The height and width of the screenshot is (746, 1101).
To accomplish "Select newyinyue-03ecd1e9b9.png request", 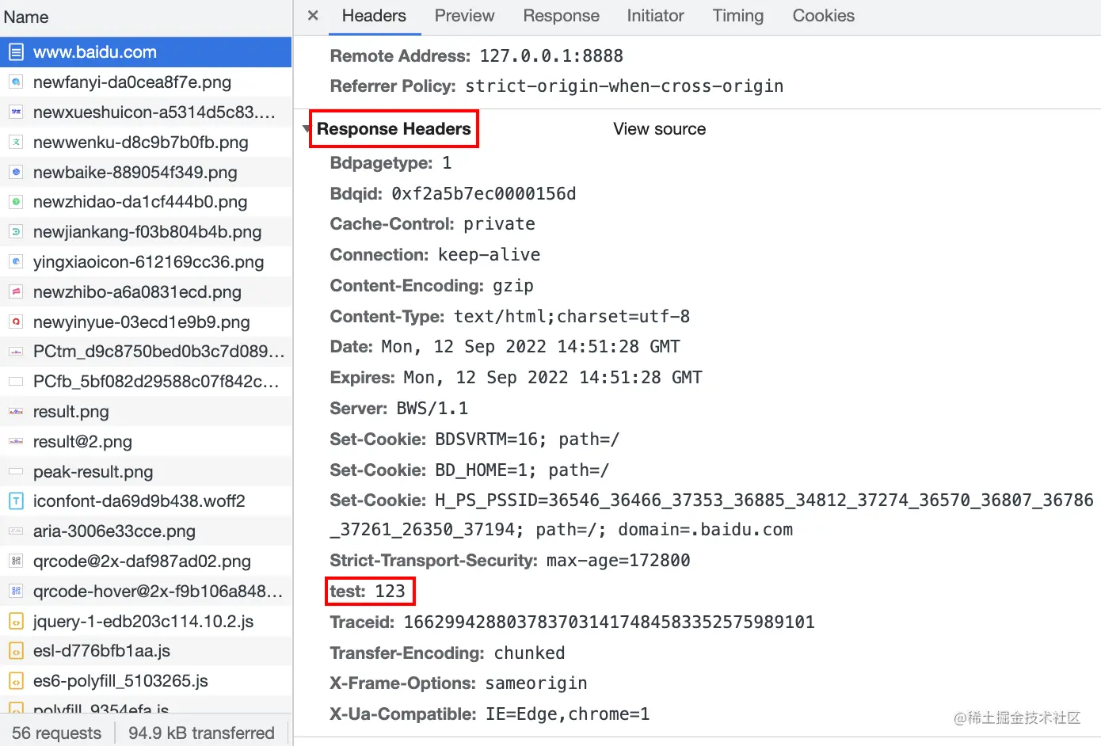I will pyautogui.click(x=146, y=322).
